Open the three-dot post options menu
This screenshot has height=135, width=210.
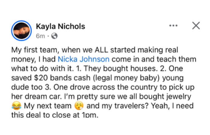173,26
